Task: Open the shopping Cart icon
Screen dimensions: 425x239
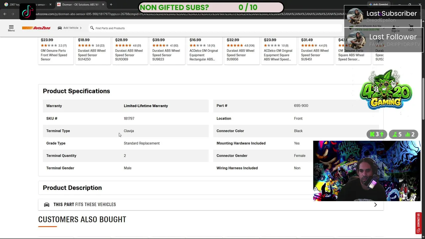Action: point(411,28)
